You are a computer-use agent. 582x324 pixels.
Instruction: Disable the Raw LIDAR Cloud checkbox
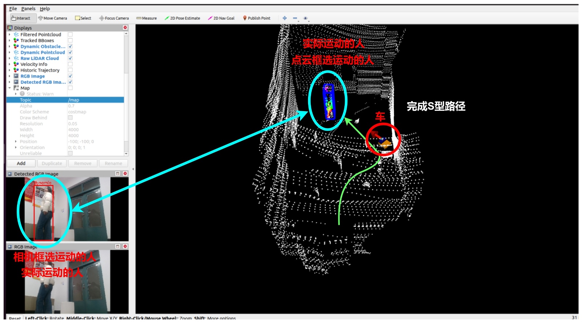pos(70,58)
